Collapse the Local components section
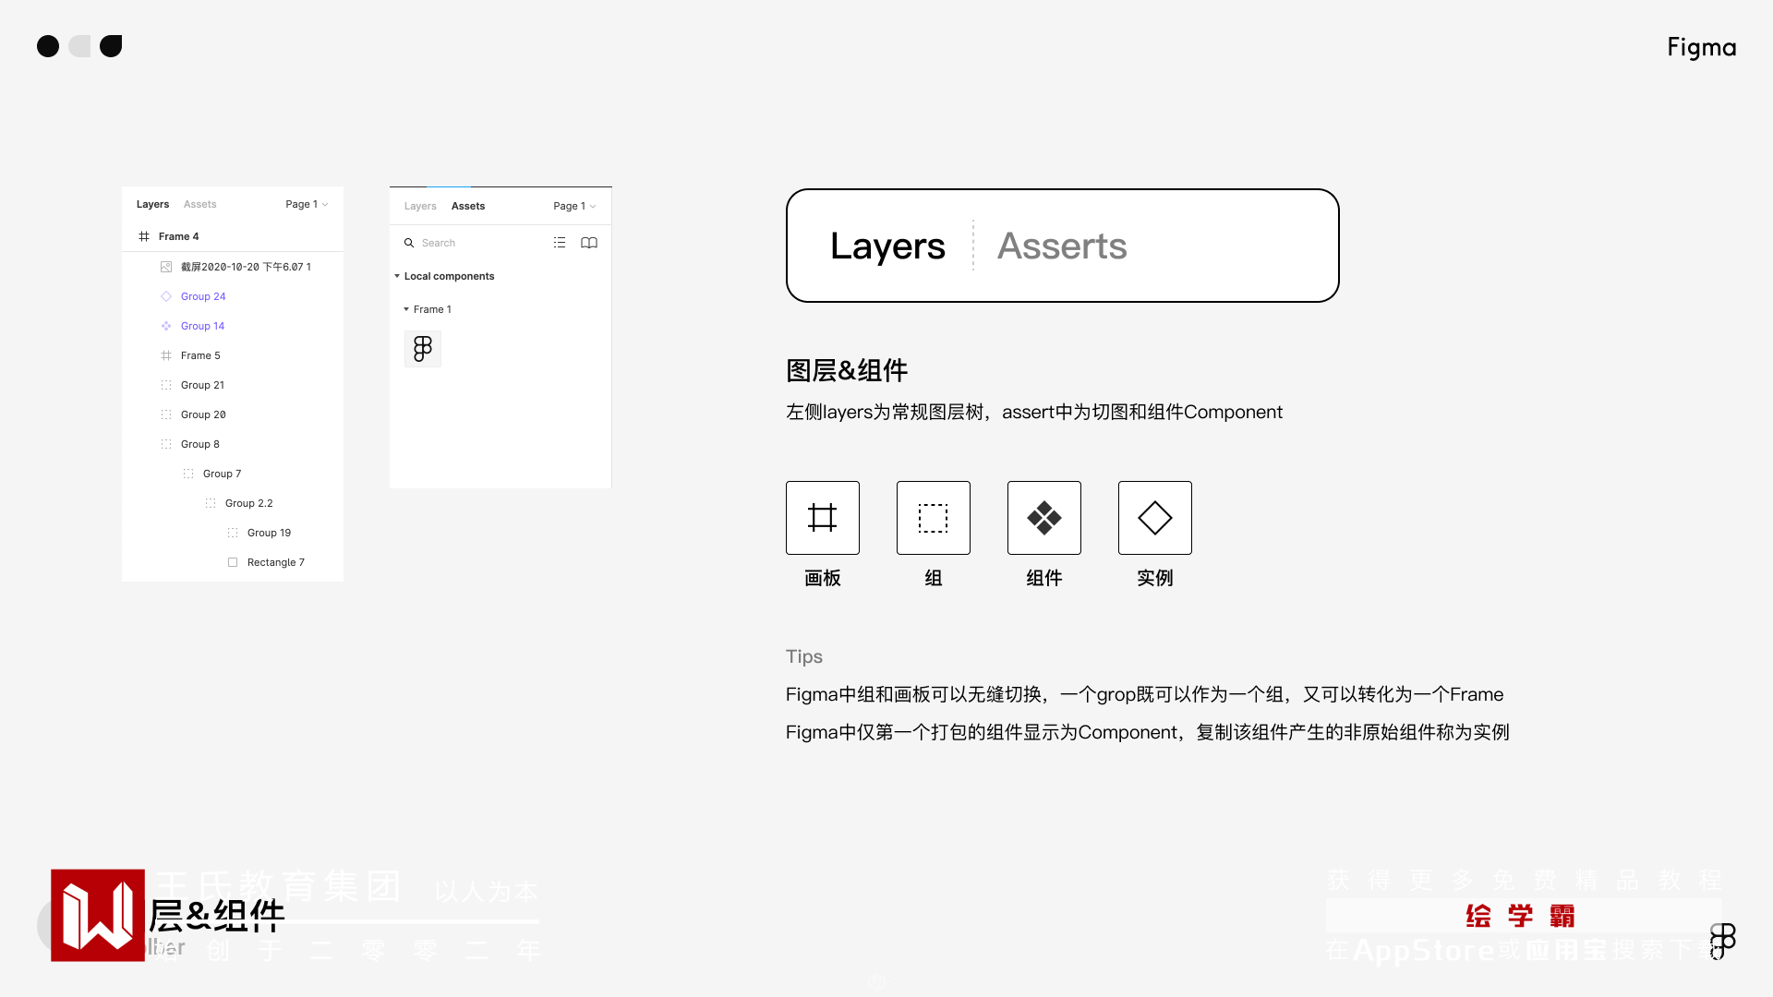The image size is (1773, 997). (x=397, y=276)
